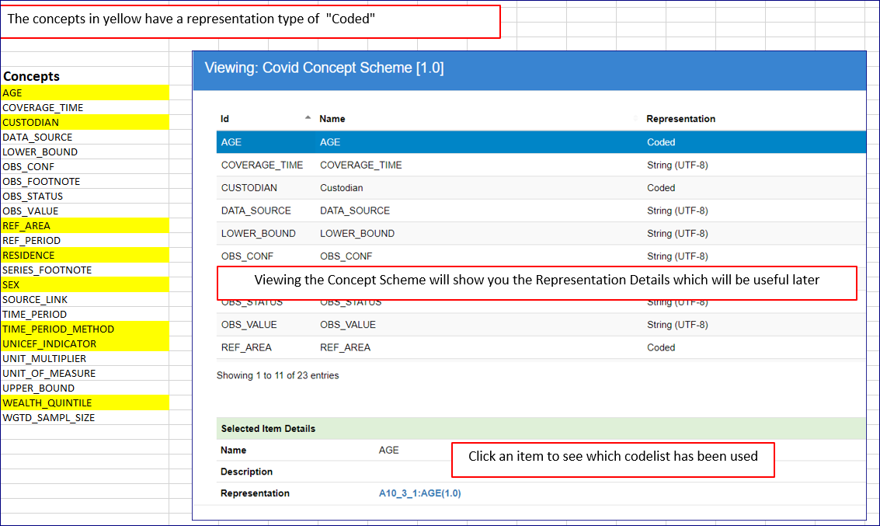Click the yellow WEALTH_QUINTILE spreadsheet cell
The height and width of the screenshot is (526, 880).
point(84,402)
